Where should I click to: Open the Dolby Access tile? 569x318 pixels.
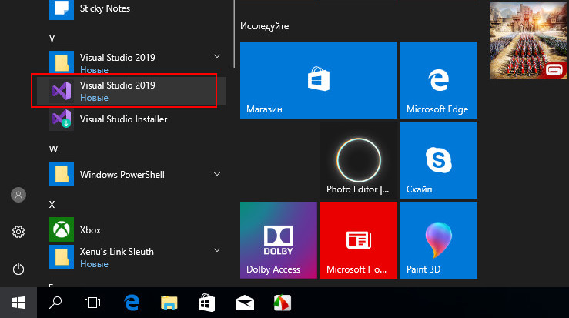click(279, 240)
